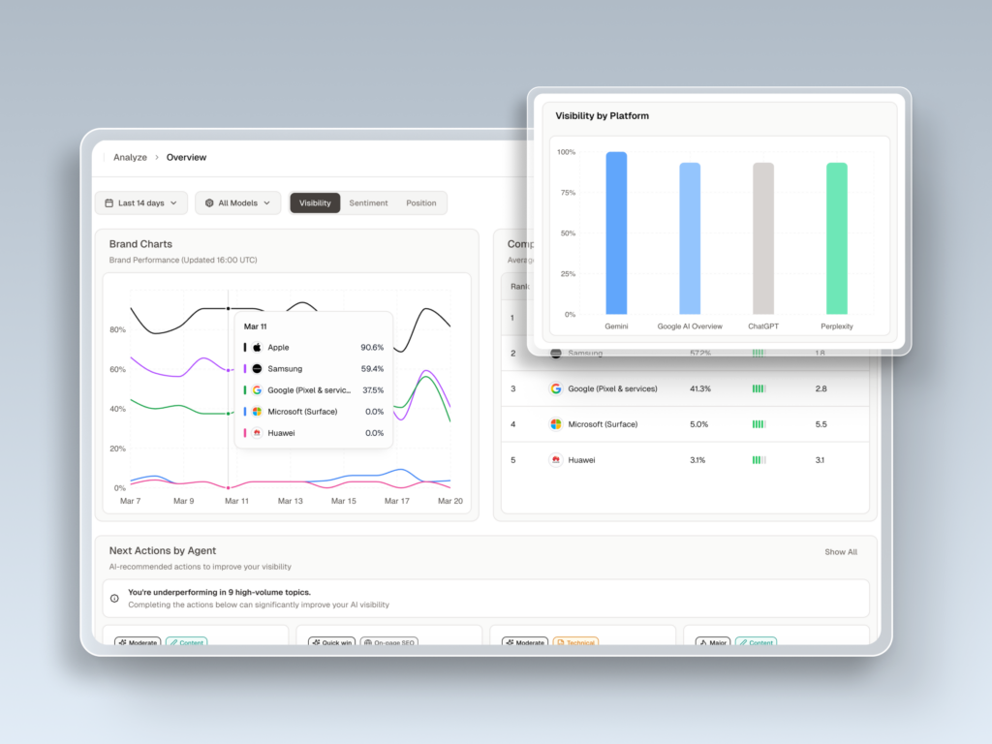992x744 pixels.
Task: Click the Google logo in the Mar 11 tooltip
Action: [x=257, y=390]
